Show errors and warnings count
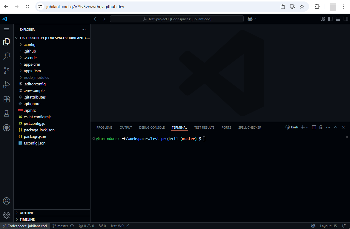The height and width of the screenshot is (229, 350). pos(87,226)
